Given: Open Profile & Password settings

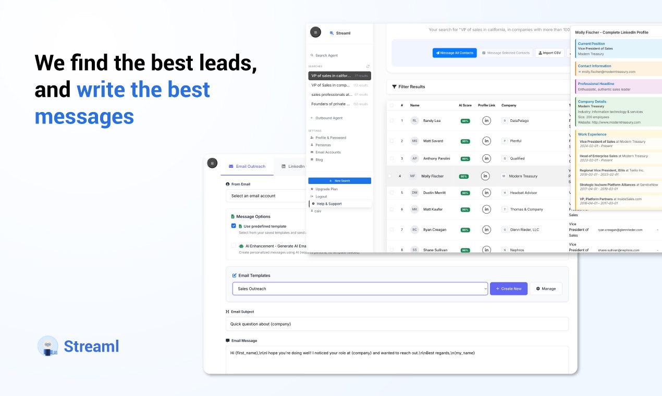Looking at the screenshot, I should point(330,138).
